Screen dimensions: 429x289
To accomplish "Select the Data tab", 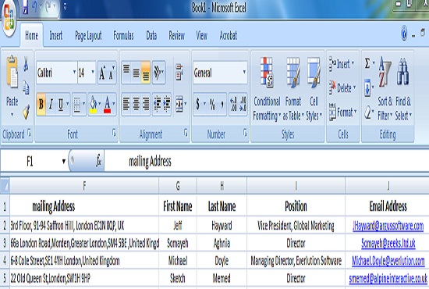I will click(x=151, y=35).
